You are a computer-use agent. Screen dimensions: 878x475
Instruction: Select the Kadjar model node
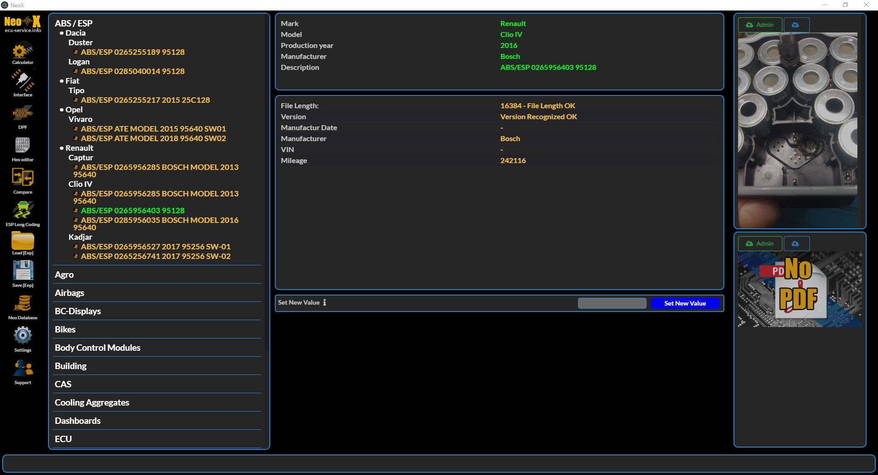[80, 237]
